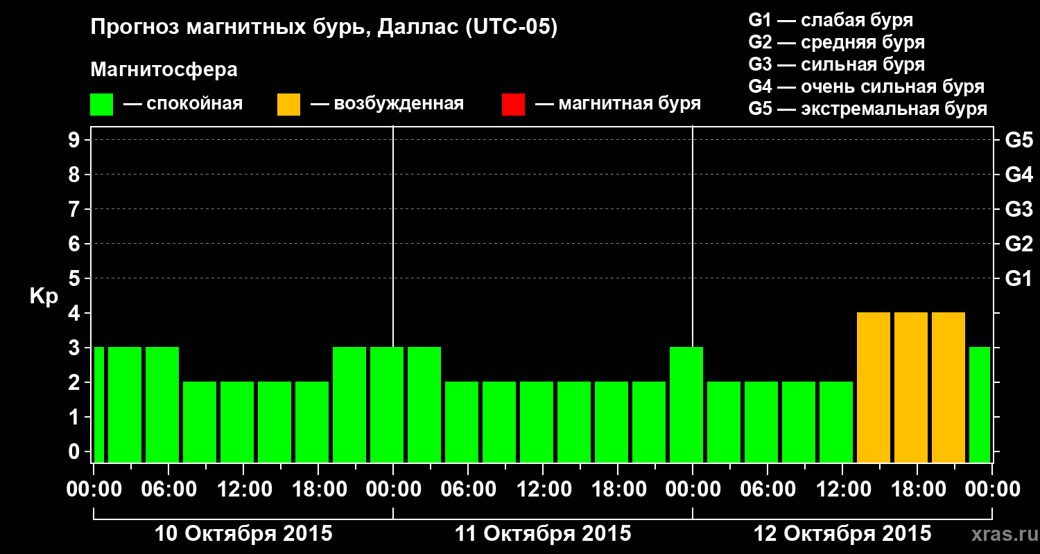Click the orange возбужденная legend swatch
Image resolution: width=1040 pixels, height=554 pixels.
click(288, 105)
